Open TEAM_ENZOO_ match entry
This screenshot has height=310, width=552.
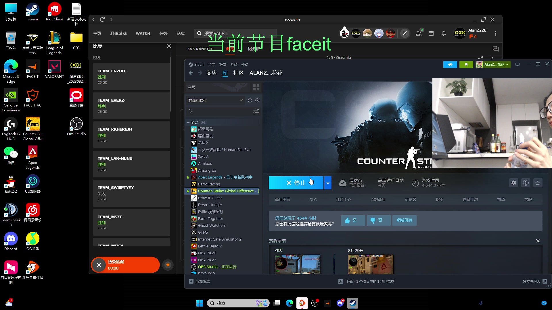132,77
